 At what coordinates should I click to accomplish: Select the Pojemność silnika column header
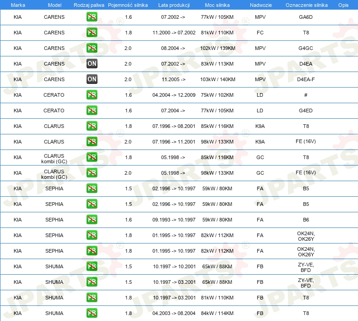click(128, 5)
